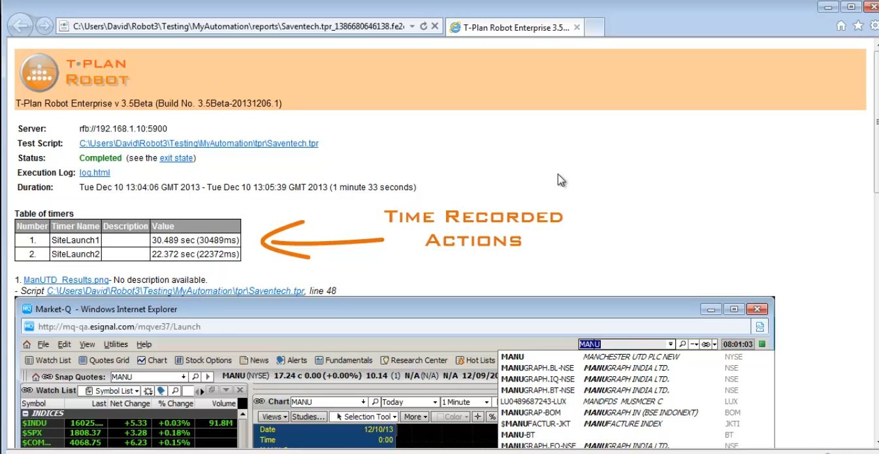Open the Research Center toolbar button

point(414,360)
